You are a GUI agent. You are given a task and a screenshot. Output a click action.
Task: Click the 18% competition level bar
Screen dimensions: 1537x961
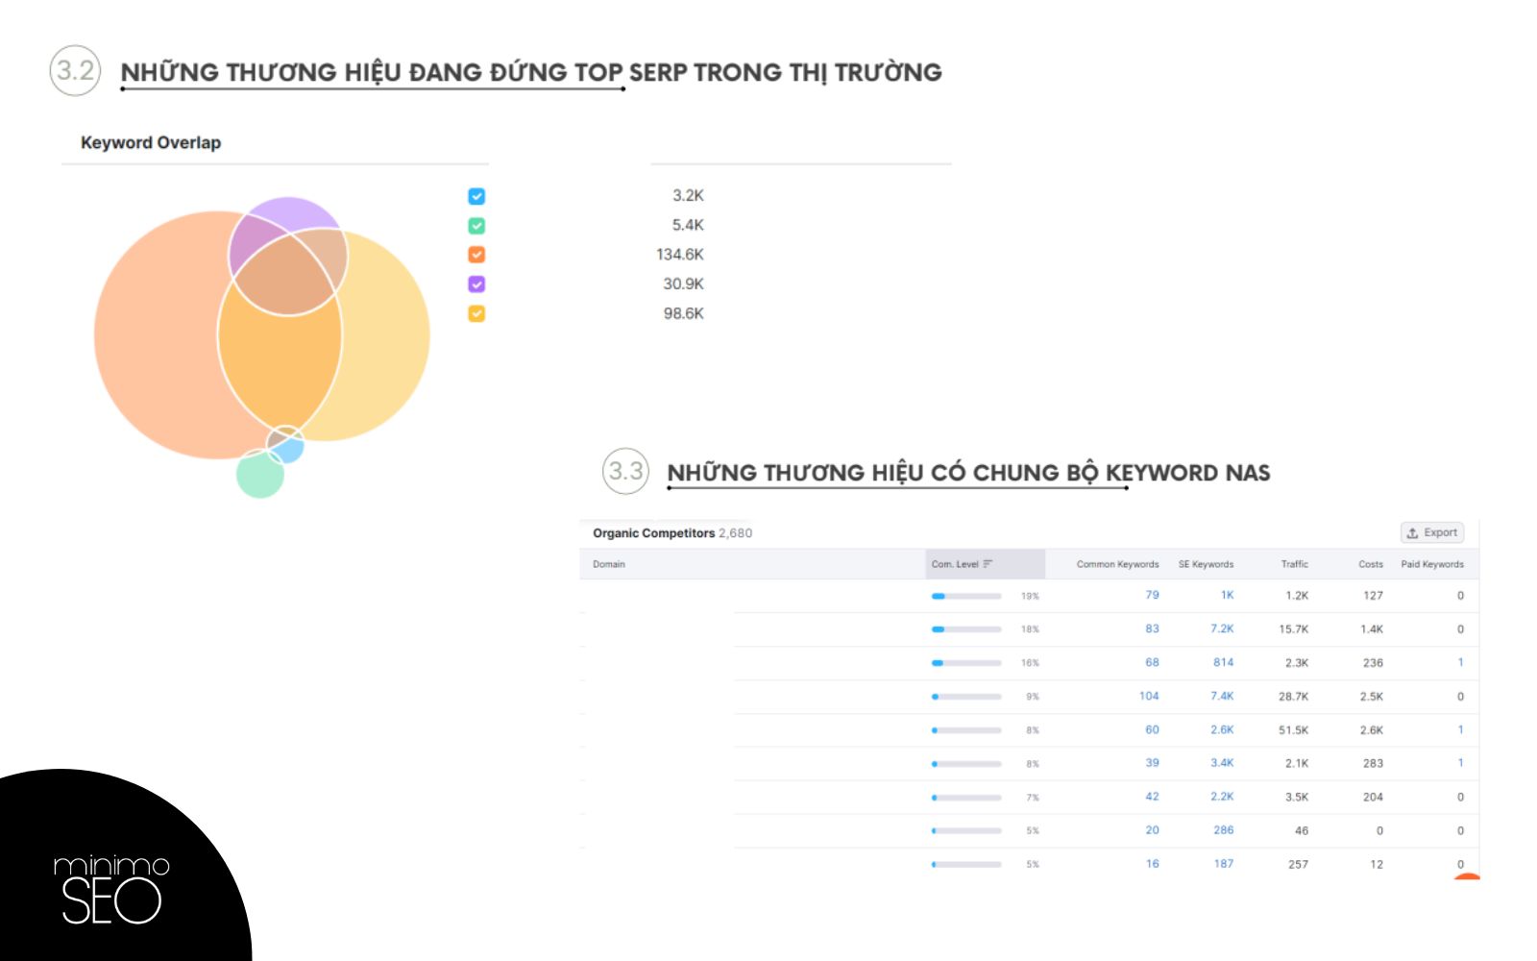point(966,629)
